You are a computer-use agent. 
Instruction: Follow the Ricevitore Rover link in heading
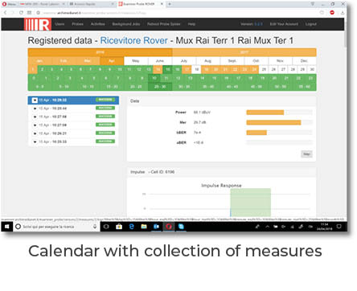(133, 40)
